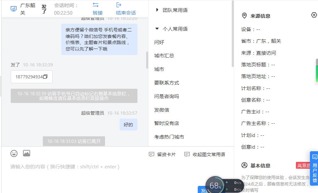Click the 亲方便留个微信号 message bubble
318x193 pixels.
[x=100, y=39]
